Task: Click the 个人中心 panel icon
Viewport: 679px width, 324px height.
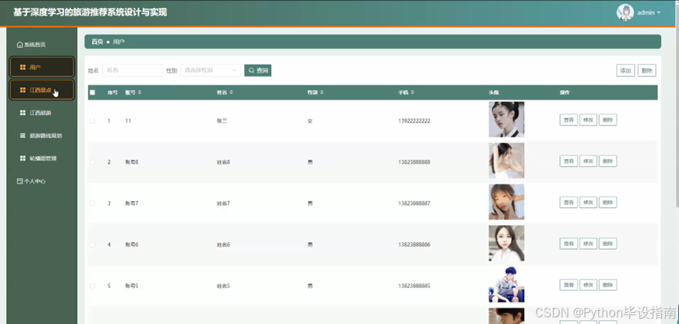Action: pyautogui.click(x=19, y=181)
